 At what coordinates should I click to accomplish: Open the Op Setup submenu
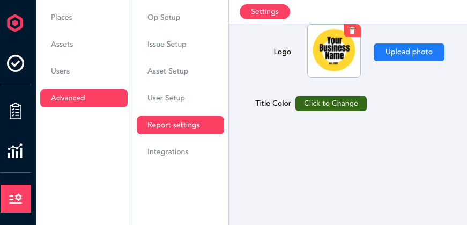point(164,17)
